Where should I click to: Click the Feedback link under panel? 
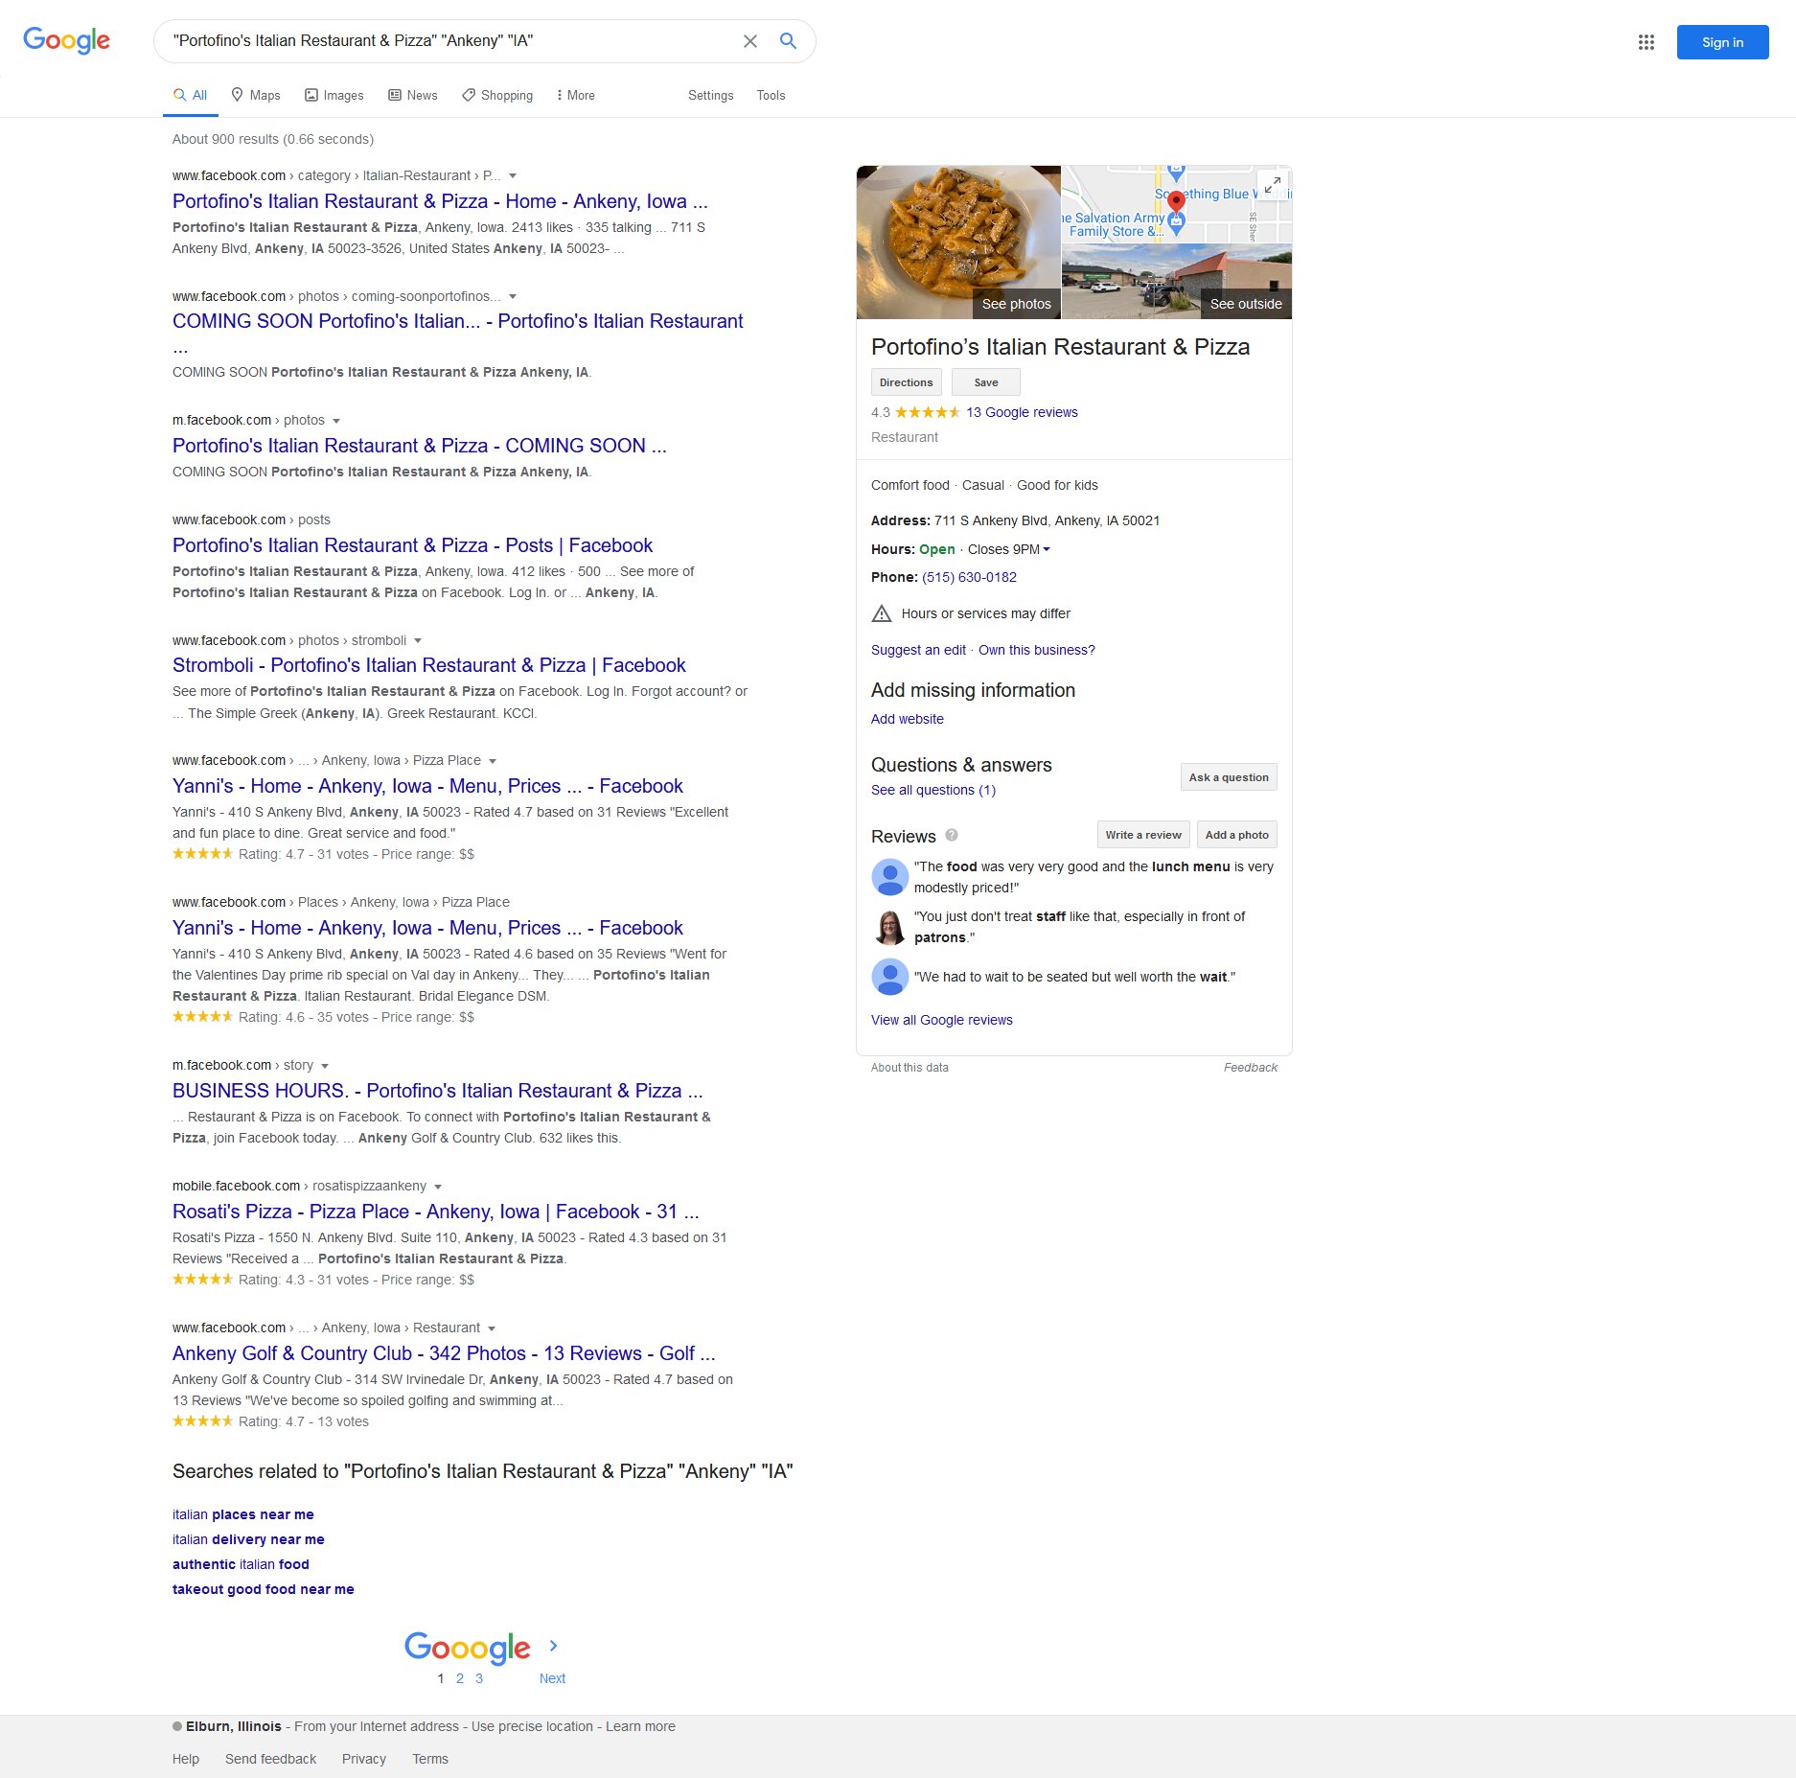[x=1250, y=1068]
